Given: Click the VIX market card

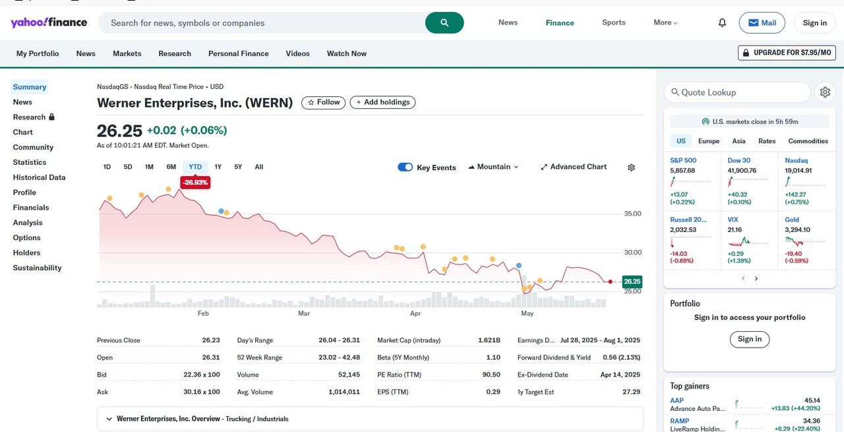Looking at the screenshot, I should click(x=750, y=239).
